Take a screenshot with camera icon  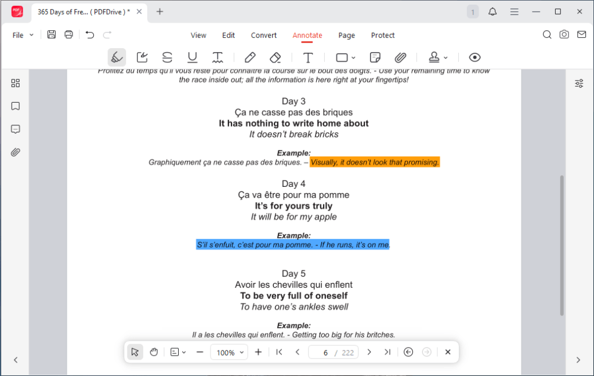pos(564,34)
